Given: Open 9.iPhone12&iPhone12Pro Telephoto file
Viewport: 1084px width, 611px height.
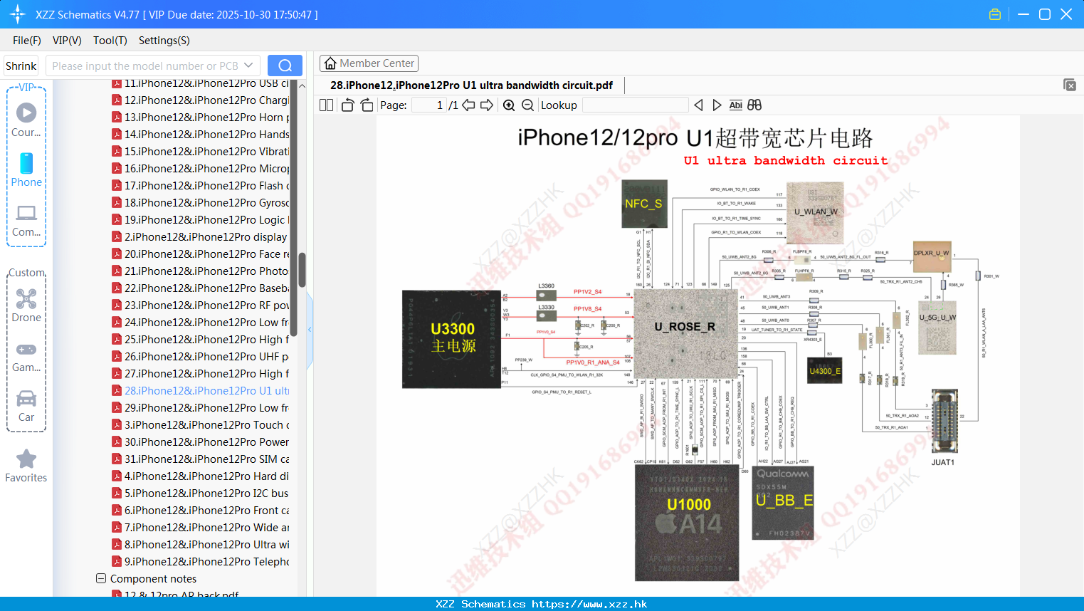Looking at the screenshot, I should pyautogui.click(x=201, y=562).
